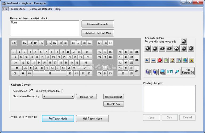Screen dimensions: 205x133
Task: Click the Disable Key button
Action: [113, 104]
